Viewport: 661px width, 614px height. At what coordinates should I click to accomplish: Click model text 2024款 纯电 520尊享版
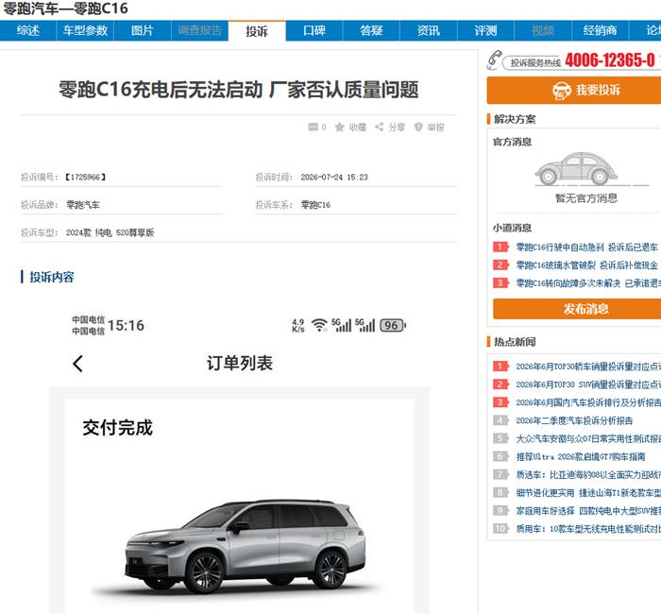(x=110, y=232)
